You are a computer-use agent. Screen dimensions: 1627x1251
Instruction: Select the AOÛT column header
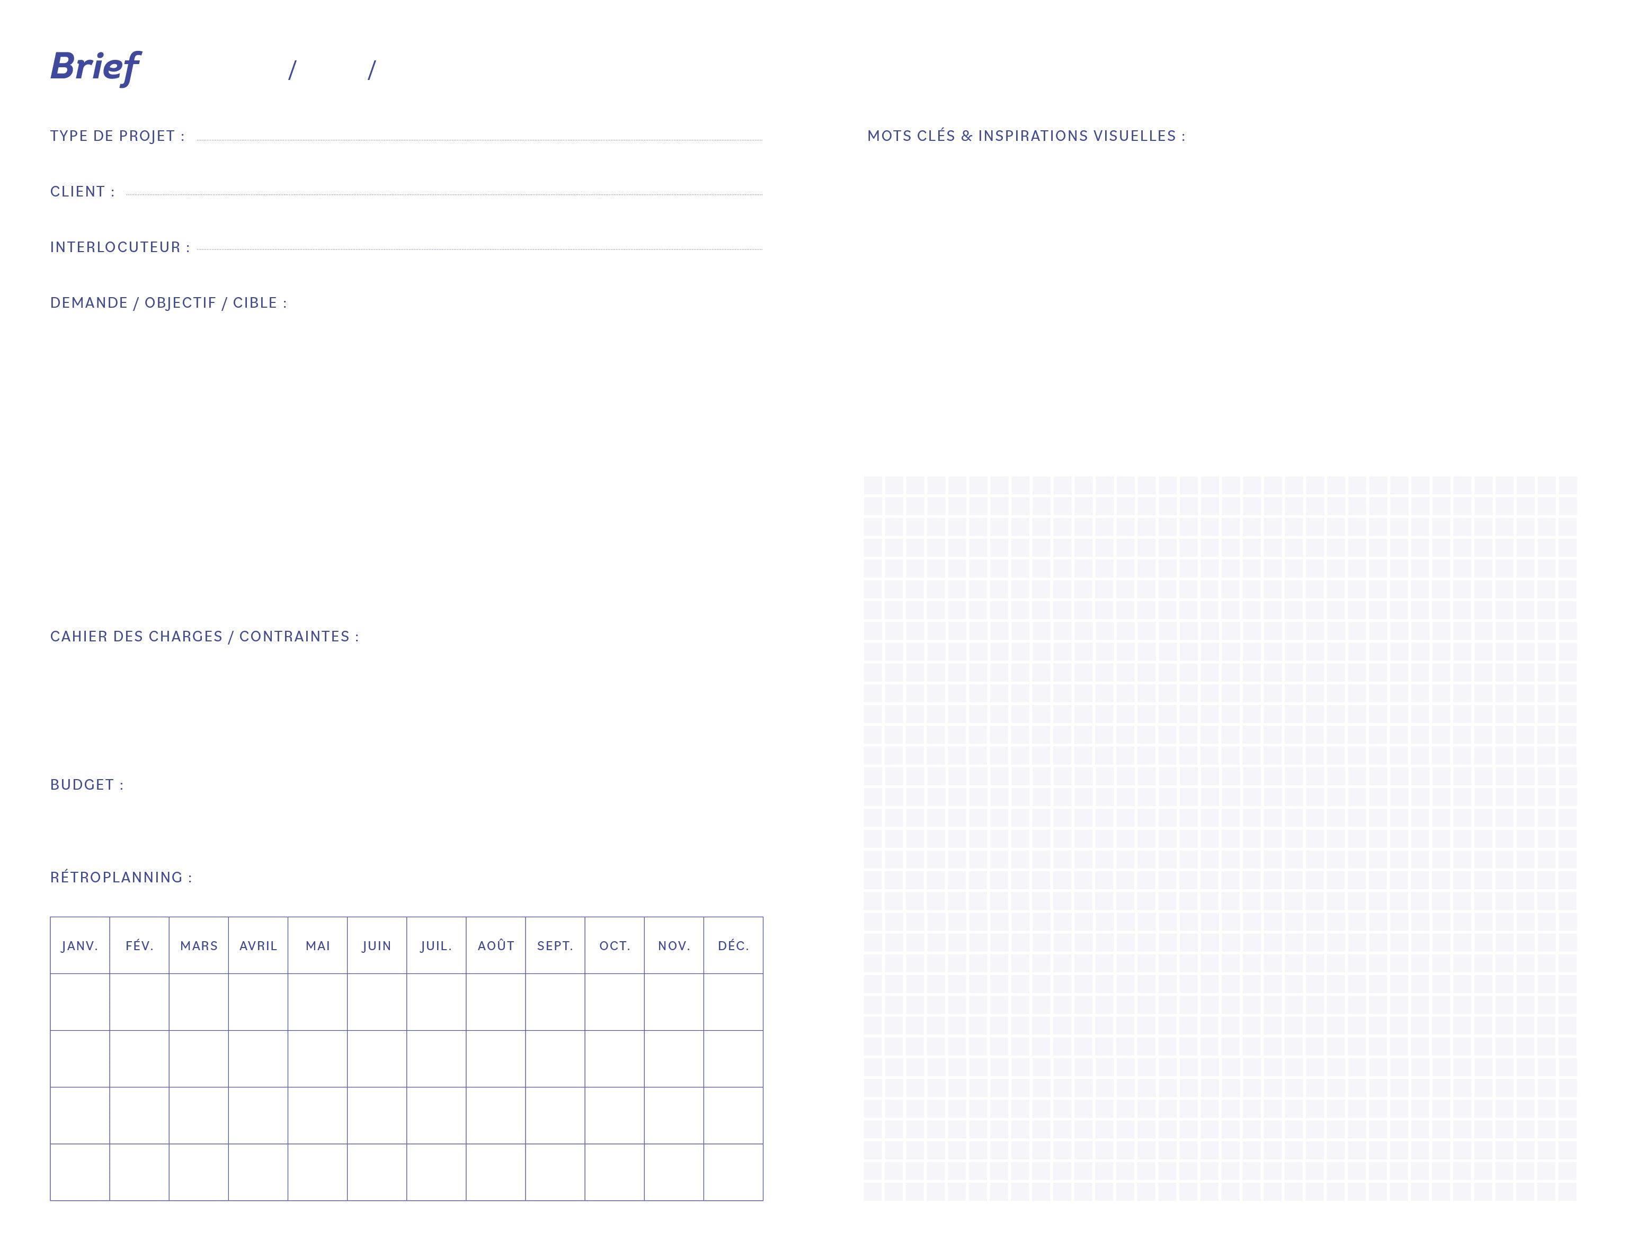[x=495, y=946]
